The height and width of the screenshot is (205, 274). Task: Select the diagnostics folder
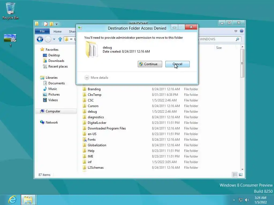(96, 117)
